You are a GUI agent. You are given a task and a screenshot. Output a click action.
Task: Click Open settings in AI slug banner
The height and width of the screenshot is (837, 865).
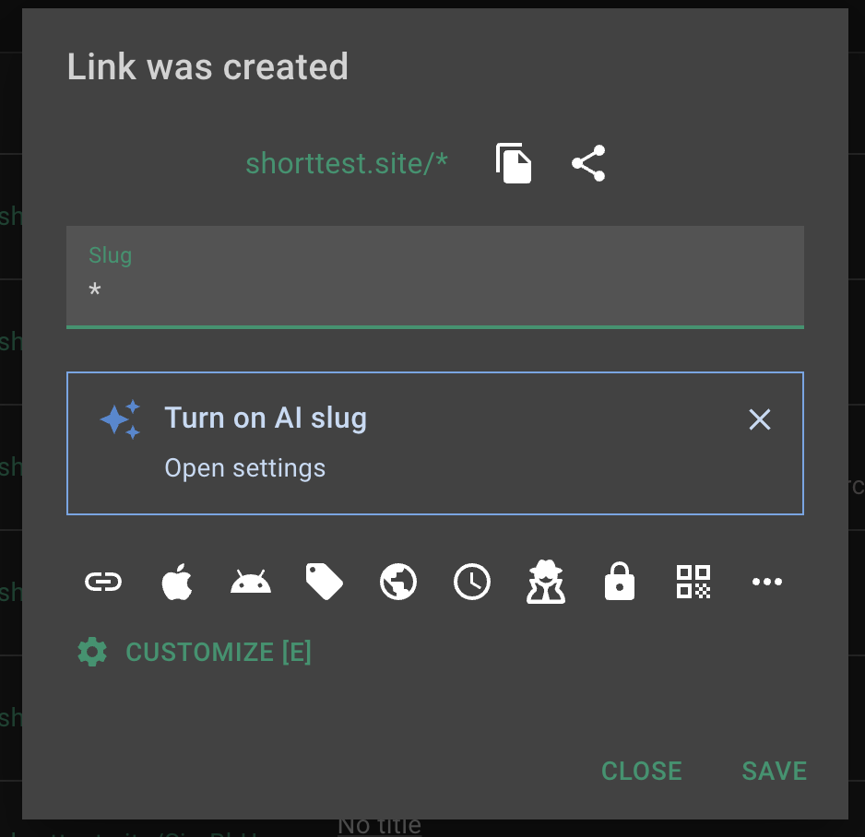click(245, 468)
